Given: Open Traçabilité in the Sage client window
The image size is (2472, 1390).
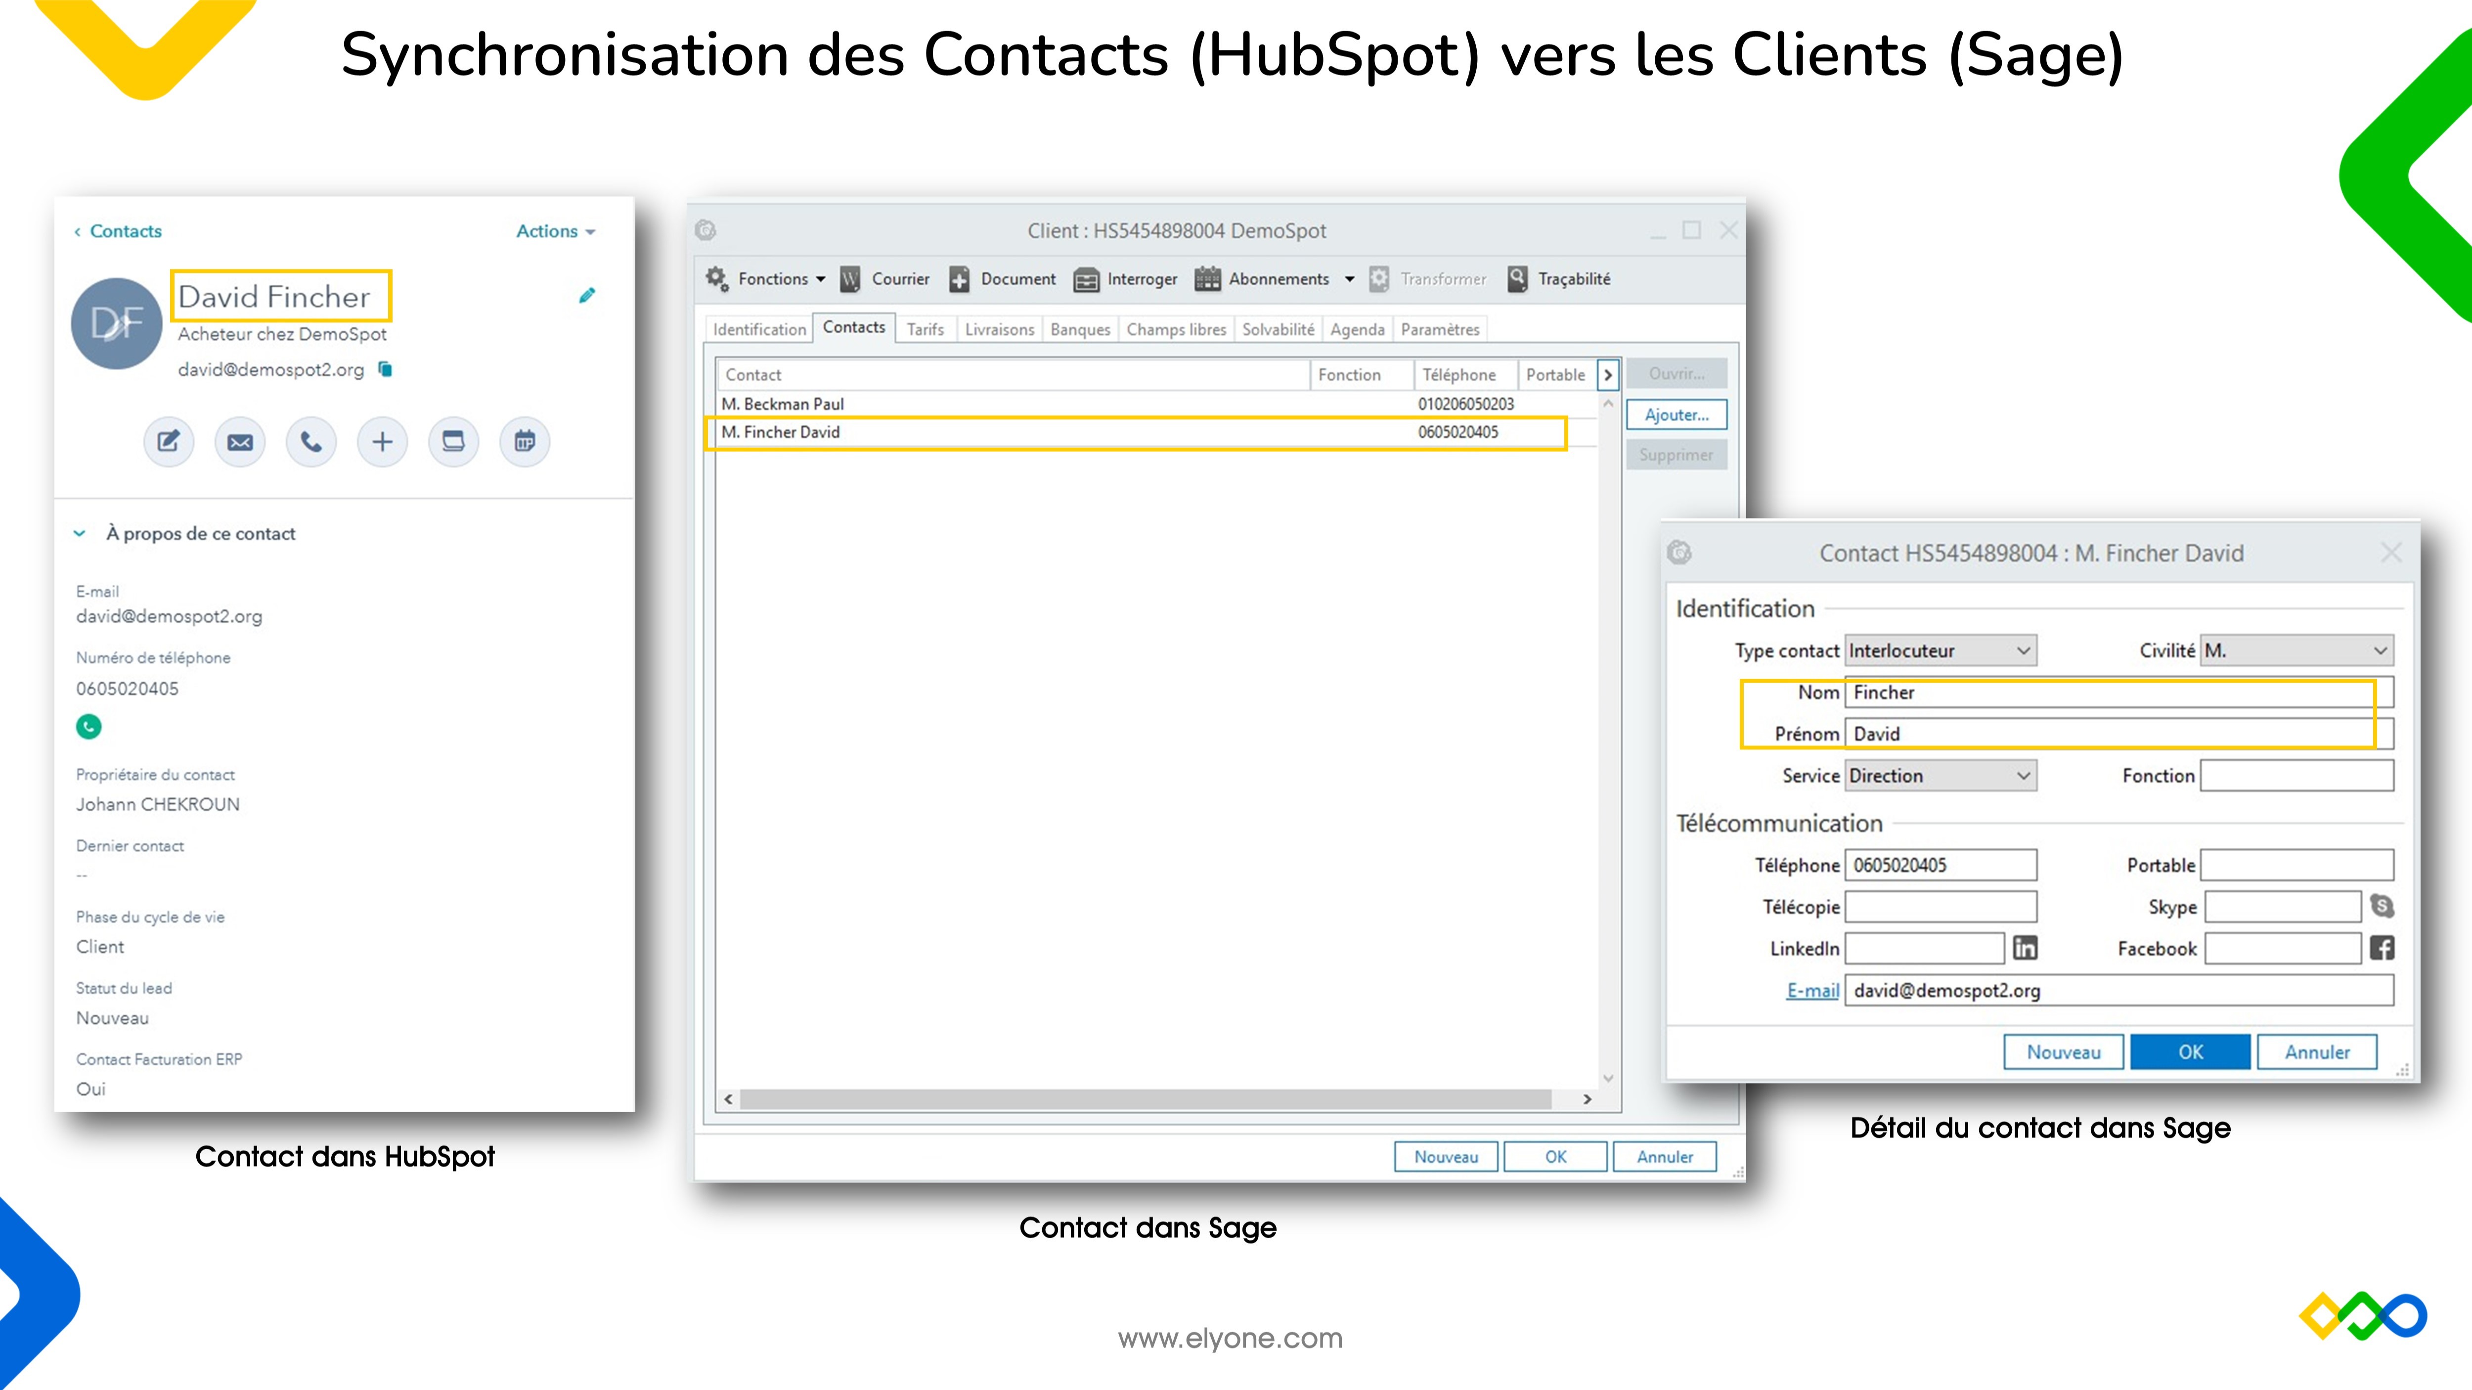Looking at the screenshot, I should click(x=1559, y=278).
